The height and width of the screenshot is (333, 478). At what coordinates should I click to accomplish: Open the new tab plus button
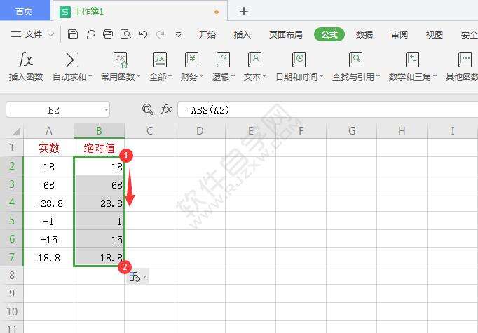(244, 12)
